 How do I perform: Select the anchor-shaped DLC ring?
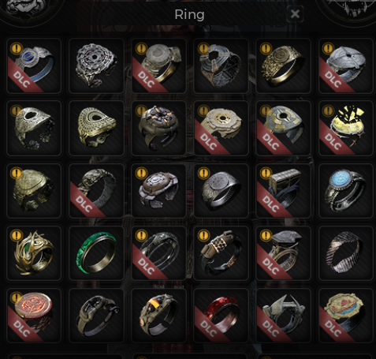tap(283, 316)
